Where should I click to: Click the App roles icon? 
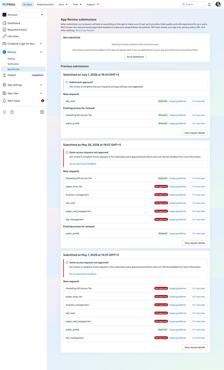tap(4, 93)
